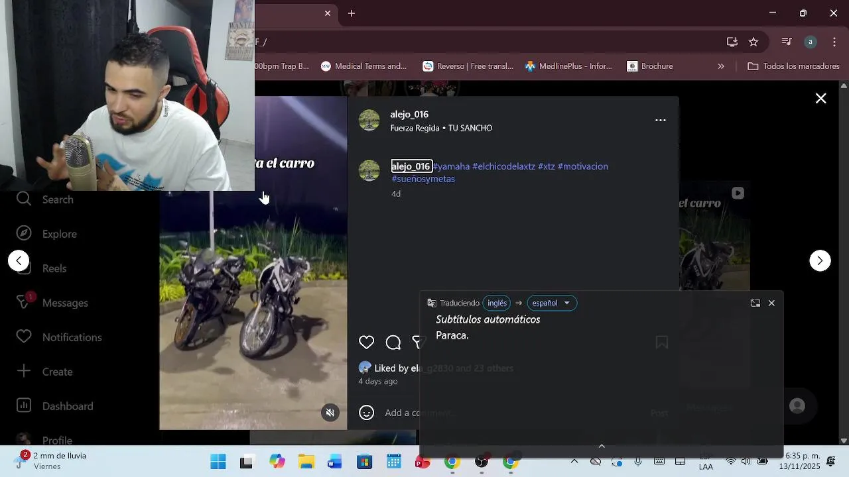The image size is (849, 477).
Task: Open the Reverso Free translation bookmark
Action: pyautogui.click(x=468, y=66)
